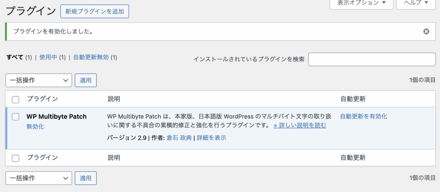This screenshot has width=440, height=192.
Task: Select the すべて filter tab
Action: pyautogui.click(x=15, y=57)
